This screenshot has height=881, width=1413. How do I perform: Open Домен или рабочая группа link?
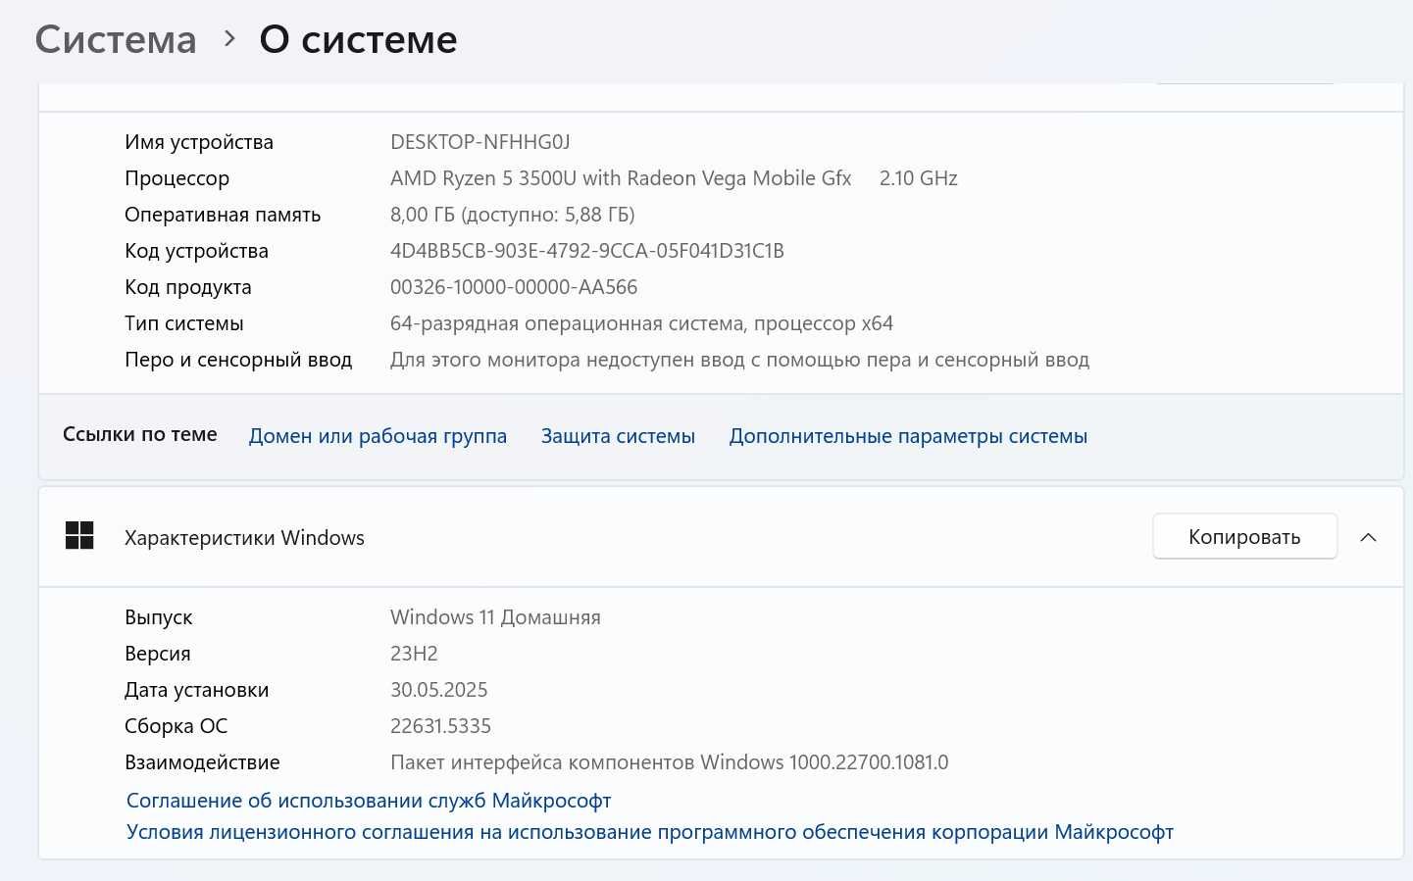[378, 436]
